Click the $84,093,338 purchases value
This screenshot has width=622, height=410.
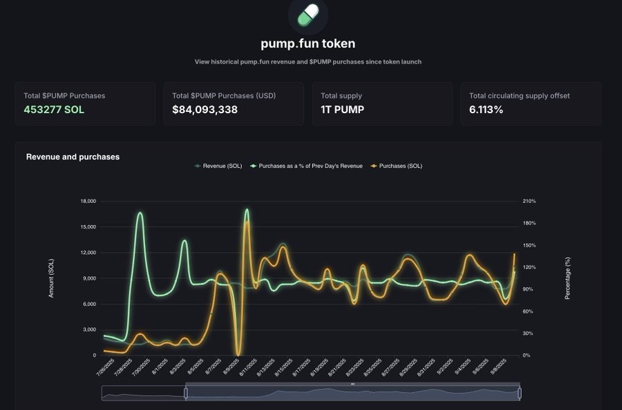coord(205,109)
